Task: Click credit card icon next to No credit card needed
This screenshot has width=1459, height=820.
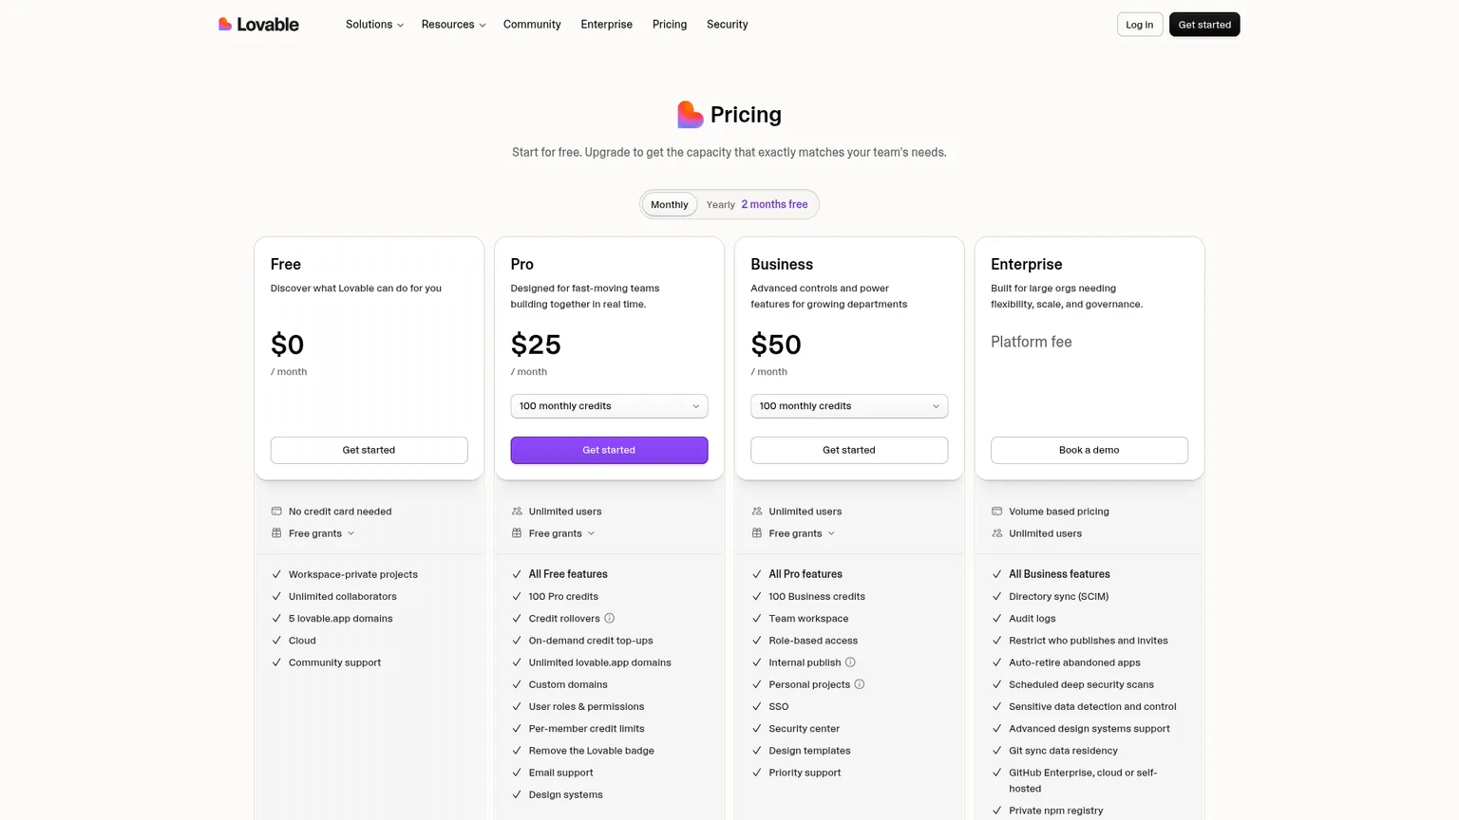Action: pyautogui.click(x=276, y=511)
